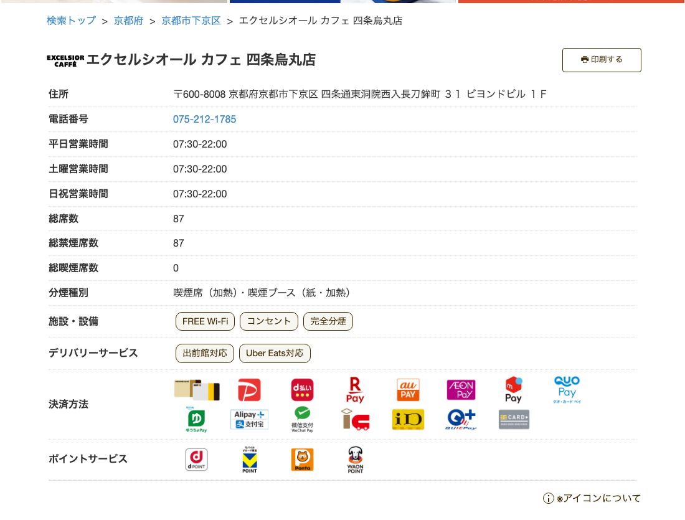Click the PayPay payment icon
This screenshot has height=520, width=685.
tap(250, 390)
